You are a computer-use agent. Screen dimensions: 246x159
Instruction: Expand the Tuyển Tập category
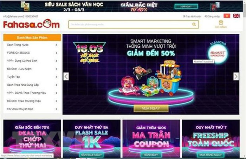tap(32, 77)
